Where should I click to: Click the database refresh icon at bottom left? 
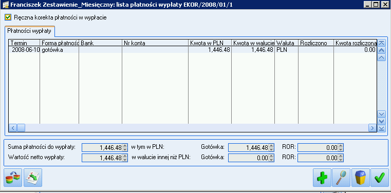13,178
